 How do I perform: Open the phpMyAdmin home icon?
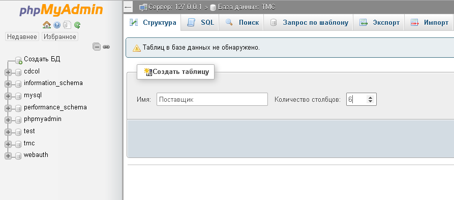47,25
